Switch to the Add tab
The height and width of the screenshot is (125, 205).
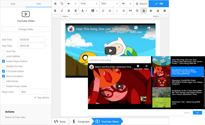13,4
